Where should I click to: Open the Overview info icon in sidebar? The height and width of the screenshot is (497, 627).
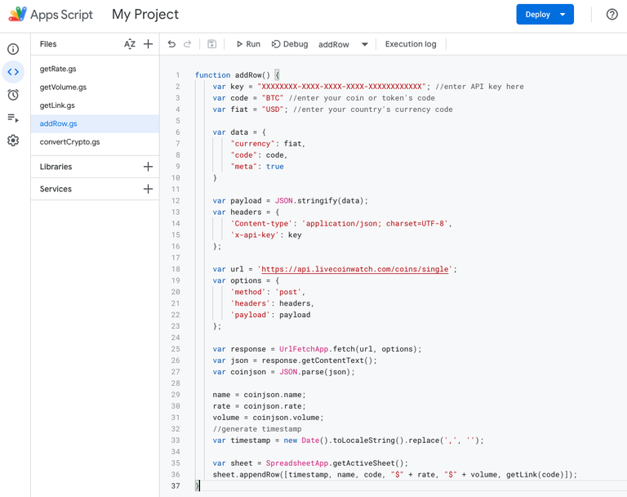point(13,49)
